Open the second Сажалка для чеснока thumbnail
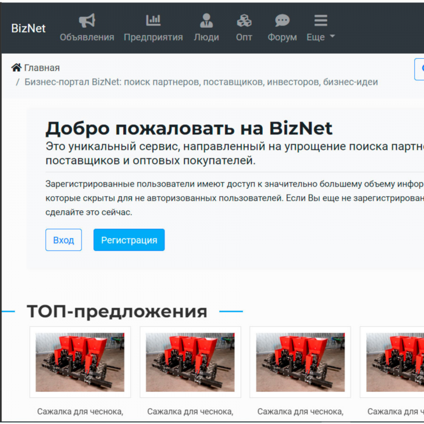 point(190,362)
